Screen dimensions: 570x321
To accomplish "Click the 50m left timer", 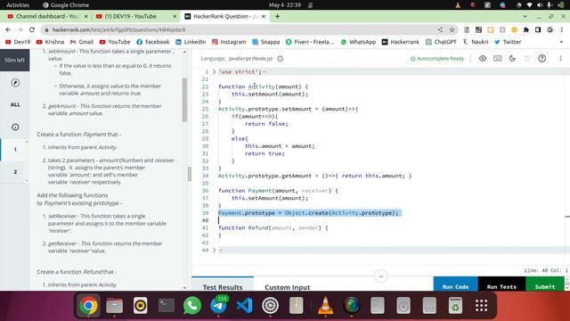I will click(15, 60).
